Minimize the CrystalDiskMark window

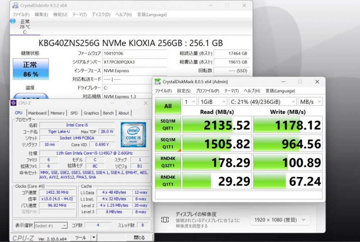284,82
